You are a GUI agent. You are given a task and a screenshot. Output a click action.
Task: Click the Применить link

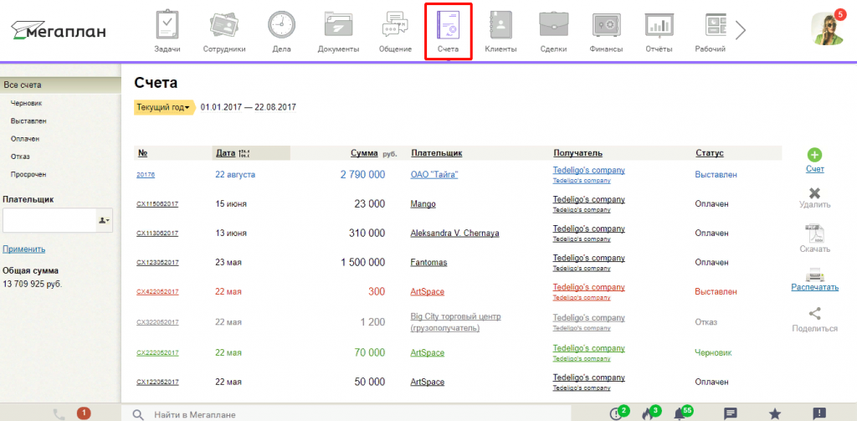(24, 249)
